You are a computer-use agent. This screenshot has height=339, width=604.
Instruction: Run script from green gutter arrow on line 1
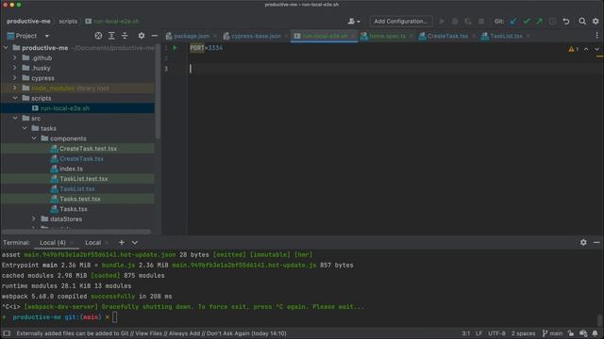tap(175, 48)
